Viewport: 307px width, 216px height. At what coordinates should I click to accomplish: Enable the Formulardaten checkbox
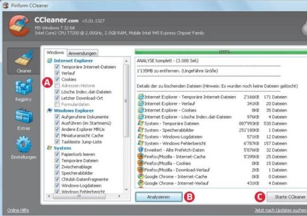(57, 104)
